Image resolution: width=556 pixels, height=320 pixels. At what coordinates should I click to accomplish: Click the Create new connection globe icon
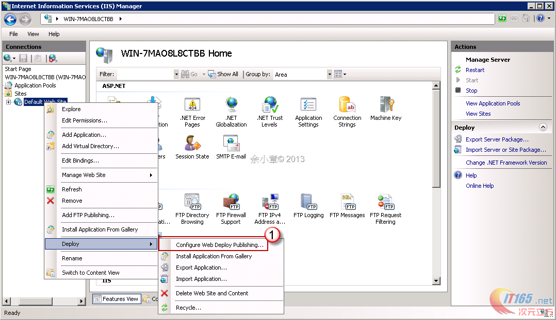[7, 58]
